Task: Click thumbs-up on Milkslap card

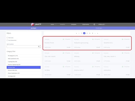Action: click(x=99, y=61)
